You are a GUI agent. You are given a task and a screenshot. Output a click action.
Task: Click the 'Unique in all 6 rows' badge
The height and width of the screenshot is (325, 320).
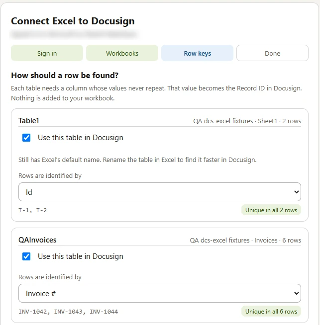[271, 312]
